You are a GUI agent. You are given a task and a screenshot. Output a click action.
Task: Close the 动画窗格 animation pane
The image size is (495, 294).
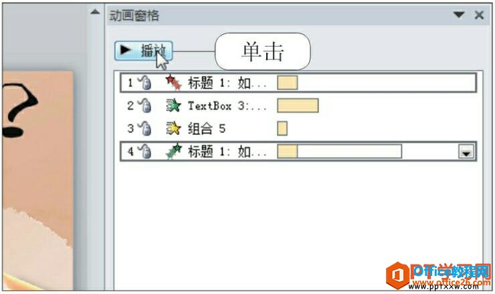[478, 15]
